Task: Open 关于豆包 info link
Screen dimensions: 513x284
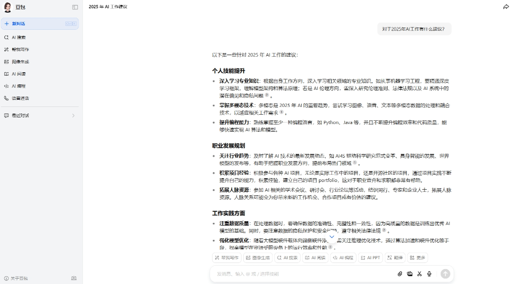Action: pos(16,278)
